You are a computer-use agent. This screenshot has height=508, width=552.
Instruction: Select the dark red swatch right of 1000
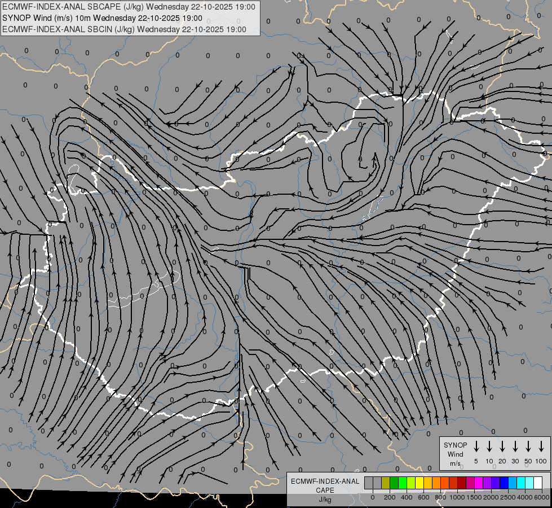462,483
